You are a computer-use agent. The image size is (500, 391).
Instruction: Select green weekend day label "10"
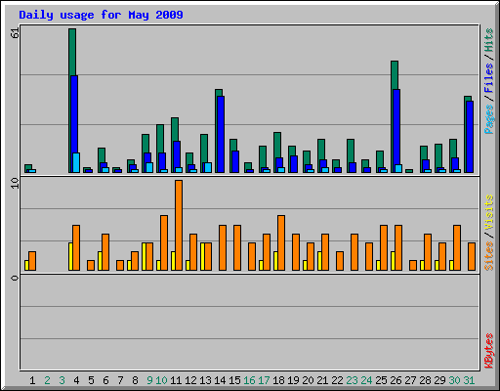click(161, 380)
